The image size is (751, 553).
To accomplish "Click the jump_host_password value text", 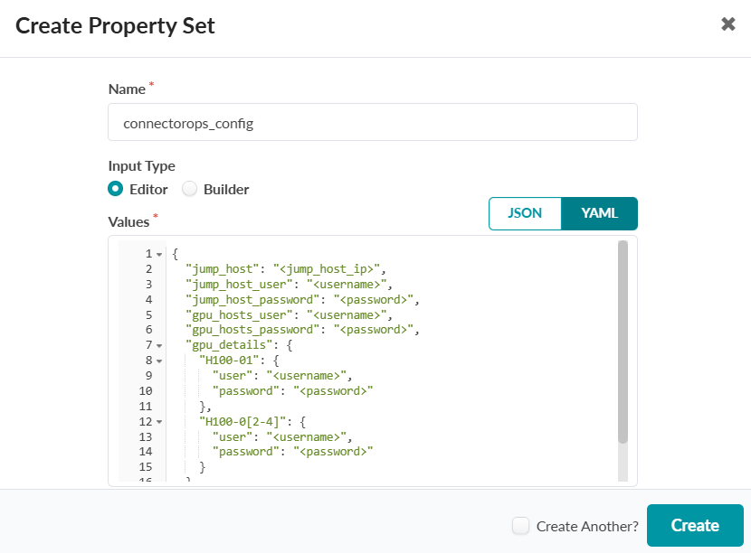I will pyautogui.click(x=375, y=299).
